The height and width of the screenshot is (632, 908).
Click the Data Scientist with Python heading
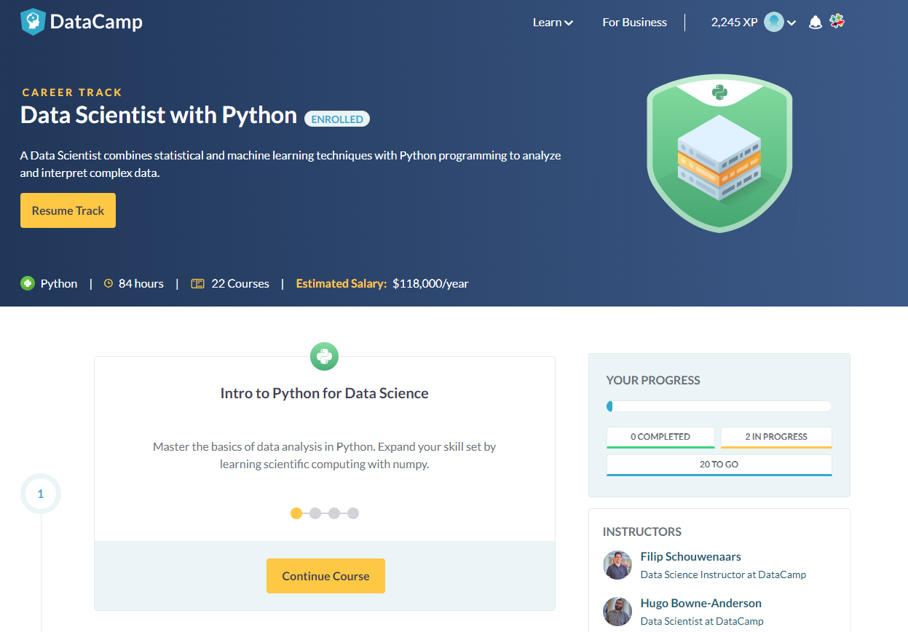pyautogui.click(x=159, y=115)
